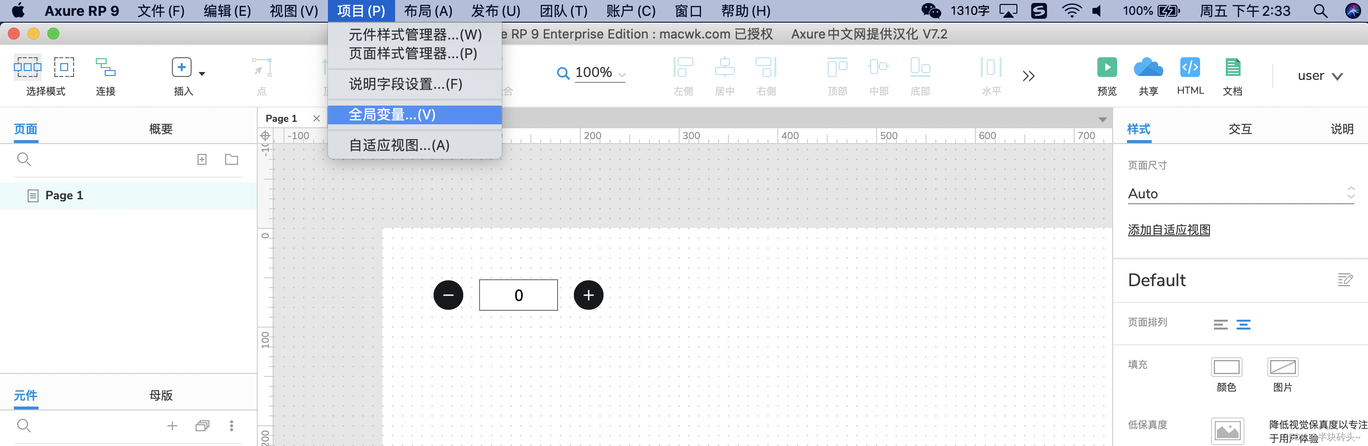Set page alignment to left
This screenshot has width=1368, height=446.
[x=1220, y=325]
